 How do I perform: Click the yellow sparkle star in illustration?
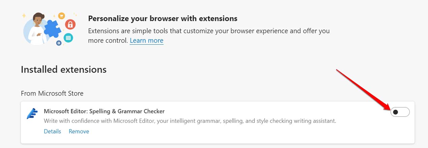24,15
